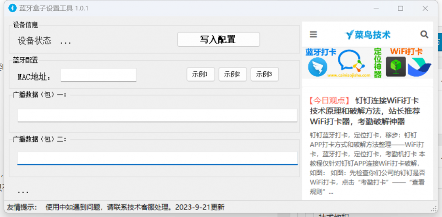Click the orange WiFi打卡 banner heading
Viewport: 442px width, 217px height.
coord(406,52)
